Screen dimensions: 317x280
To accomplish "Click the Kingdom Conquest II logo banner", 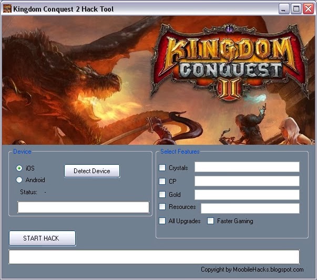I will click(x=230, y=62).
